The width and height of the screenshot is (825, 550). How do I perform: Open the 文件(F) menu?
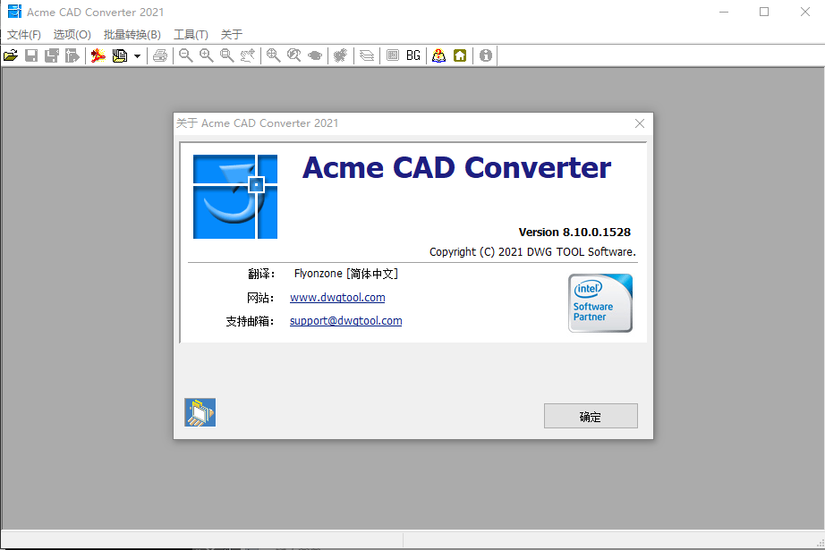(24, 35)
